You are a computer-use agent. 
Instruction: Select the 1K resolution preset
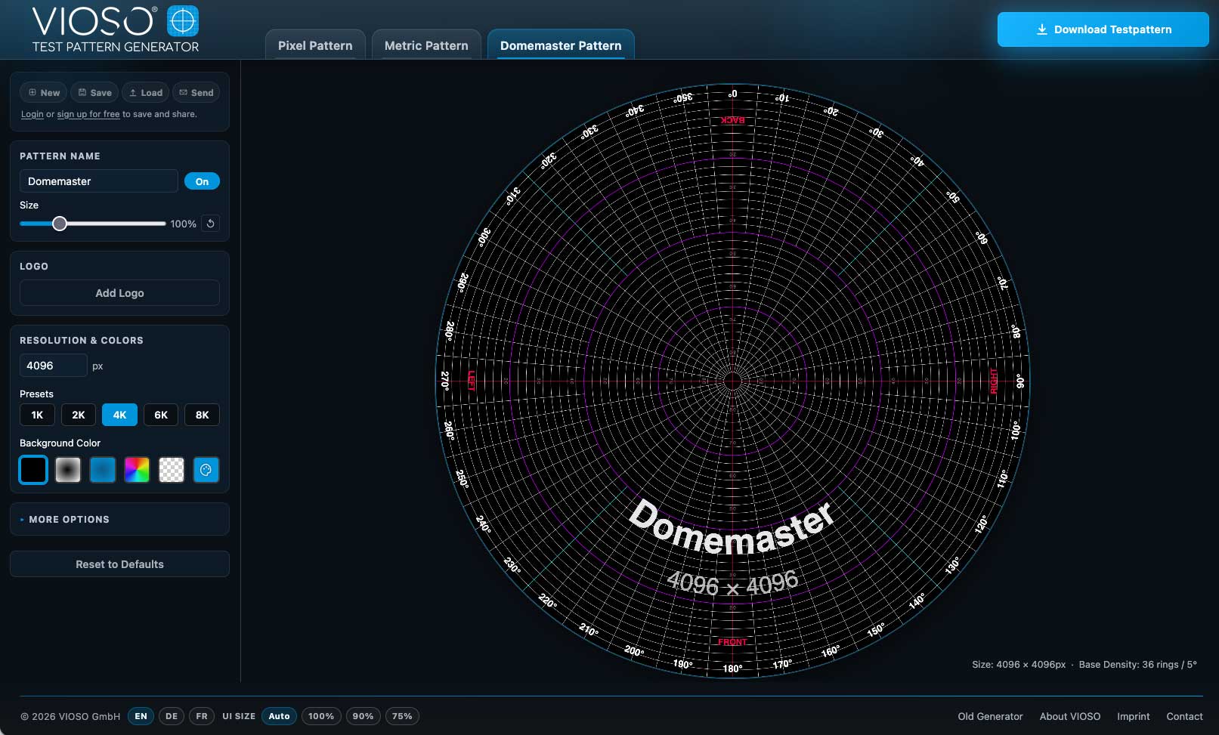(x=37, y=415)
